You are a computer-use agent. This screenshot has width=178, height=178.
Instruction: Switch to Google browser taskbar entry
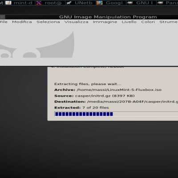click(x=111, y=3)
